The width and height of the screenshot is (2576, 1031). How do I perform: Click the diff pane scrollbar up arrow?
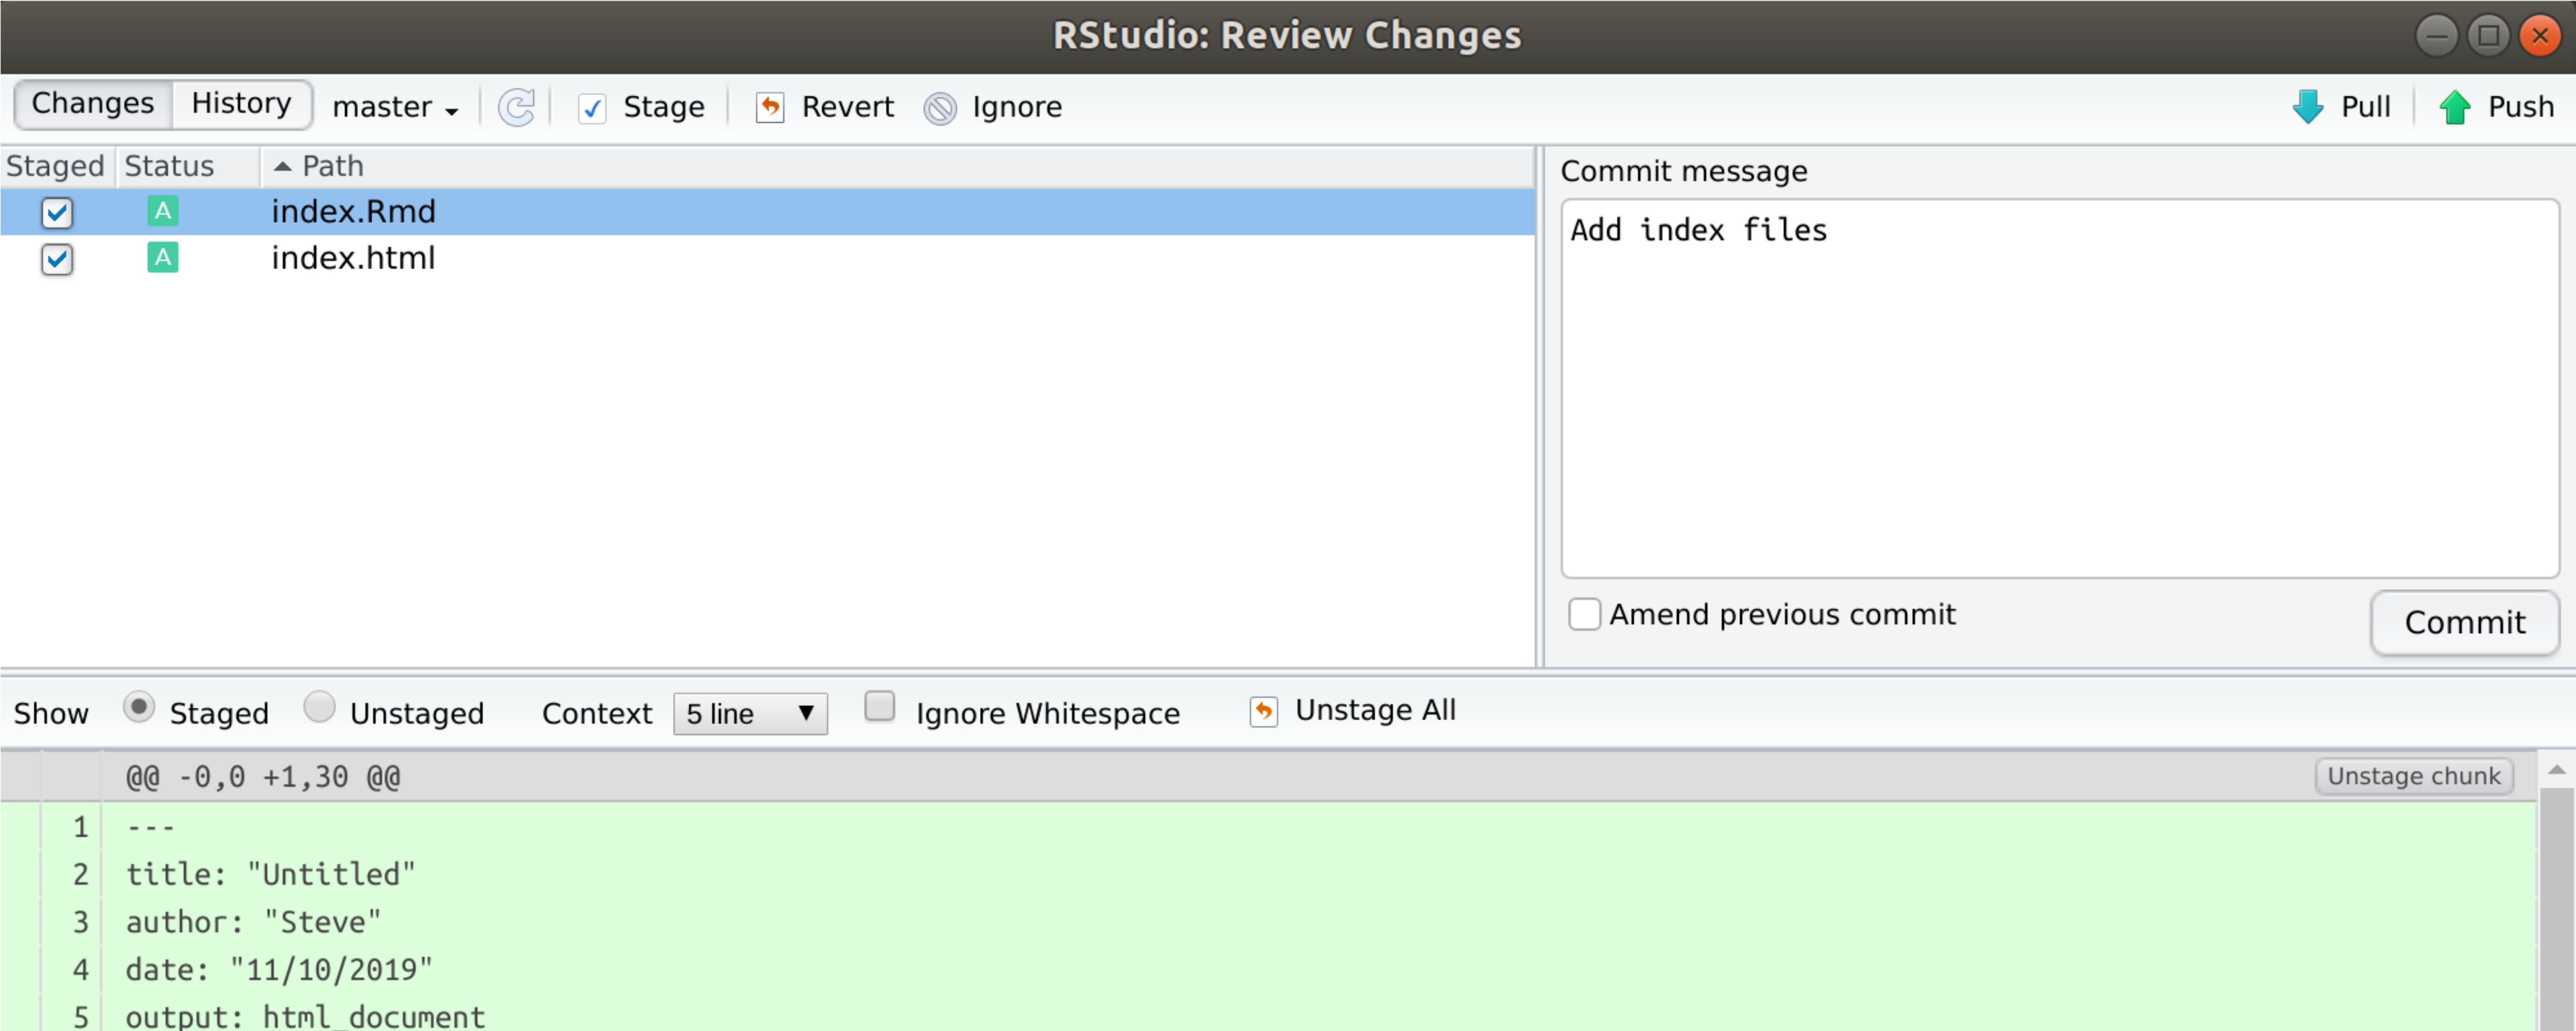[x=2556, y=769]
